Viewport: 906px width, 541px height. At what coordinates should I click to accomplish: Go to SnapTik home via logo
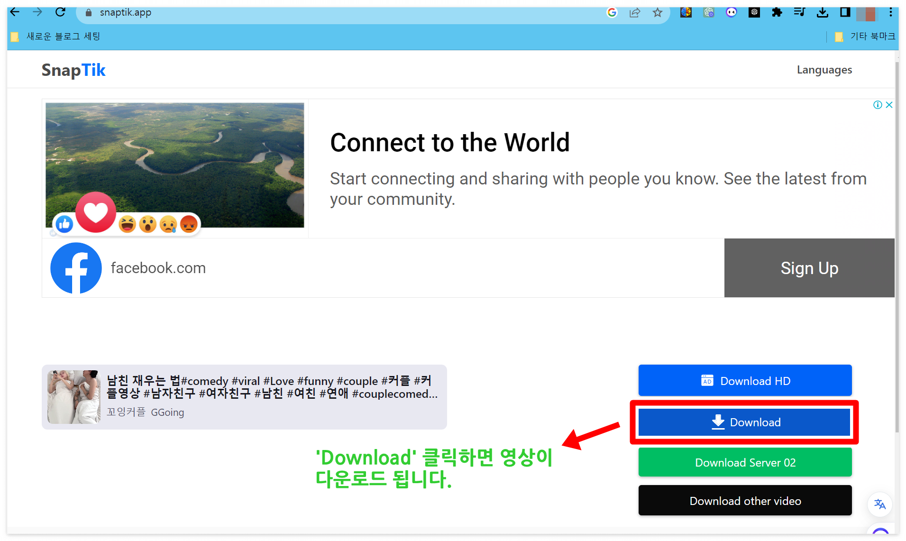pos(73,70)
